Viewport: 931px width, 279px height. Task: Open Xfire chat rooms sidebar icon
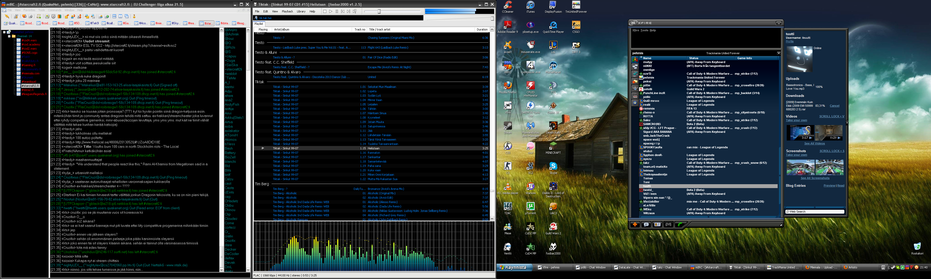click(635, 67)
